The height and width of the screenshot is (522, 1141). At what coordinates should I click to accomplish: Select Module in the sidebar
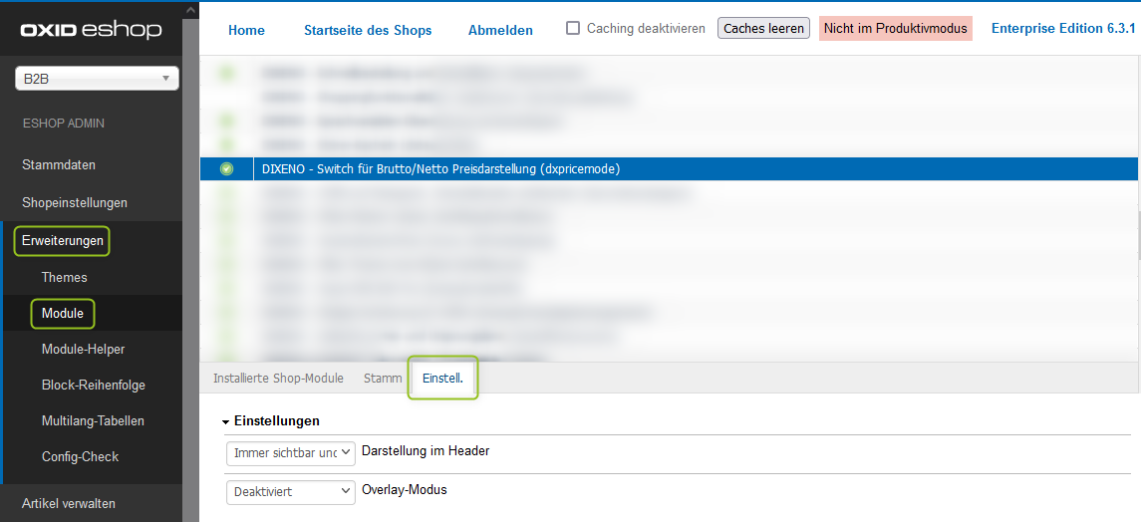(63, 314)
